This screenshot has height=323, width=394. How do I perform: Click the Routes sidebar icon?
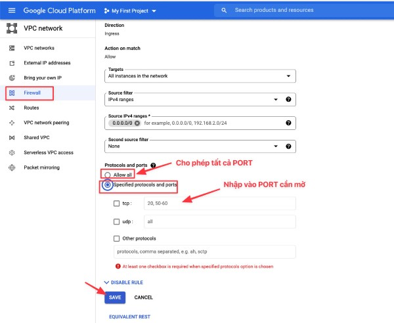point(11,108)
